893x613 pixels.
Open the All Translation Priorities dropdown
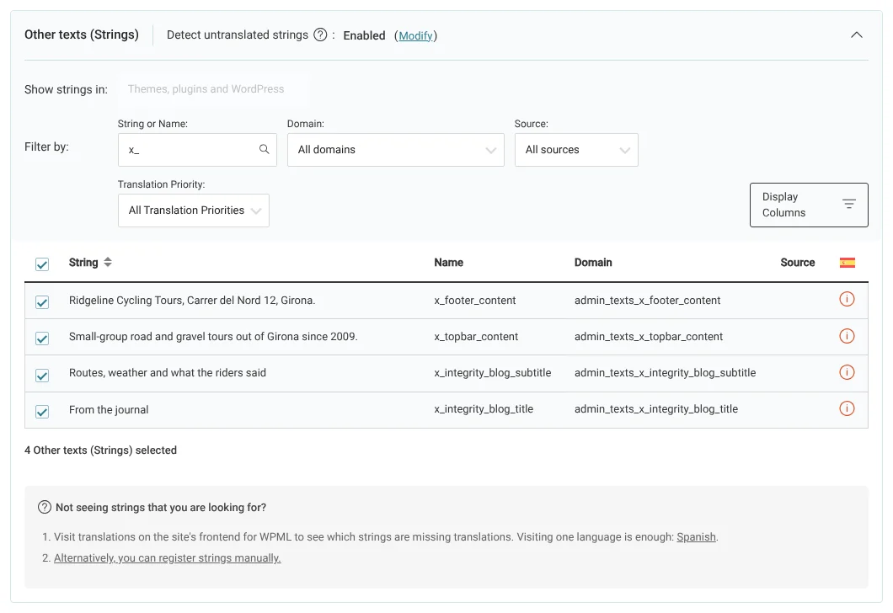pyautogui.click(x=194, y=211)
